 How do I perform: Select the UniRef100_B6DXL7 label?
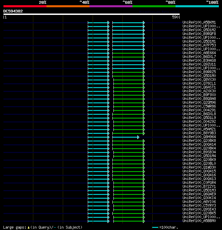[x=199, y=57]
